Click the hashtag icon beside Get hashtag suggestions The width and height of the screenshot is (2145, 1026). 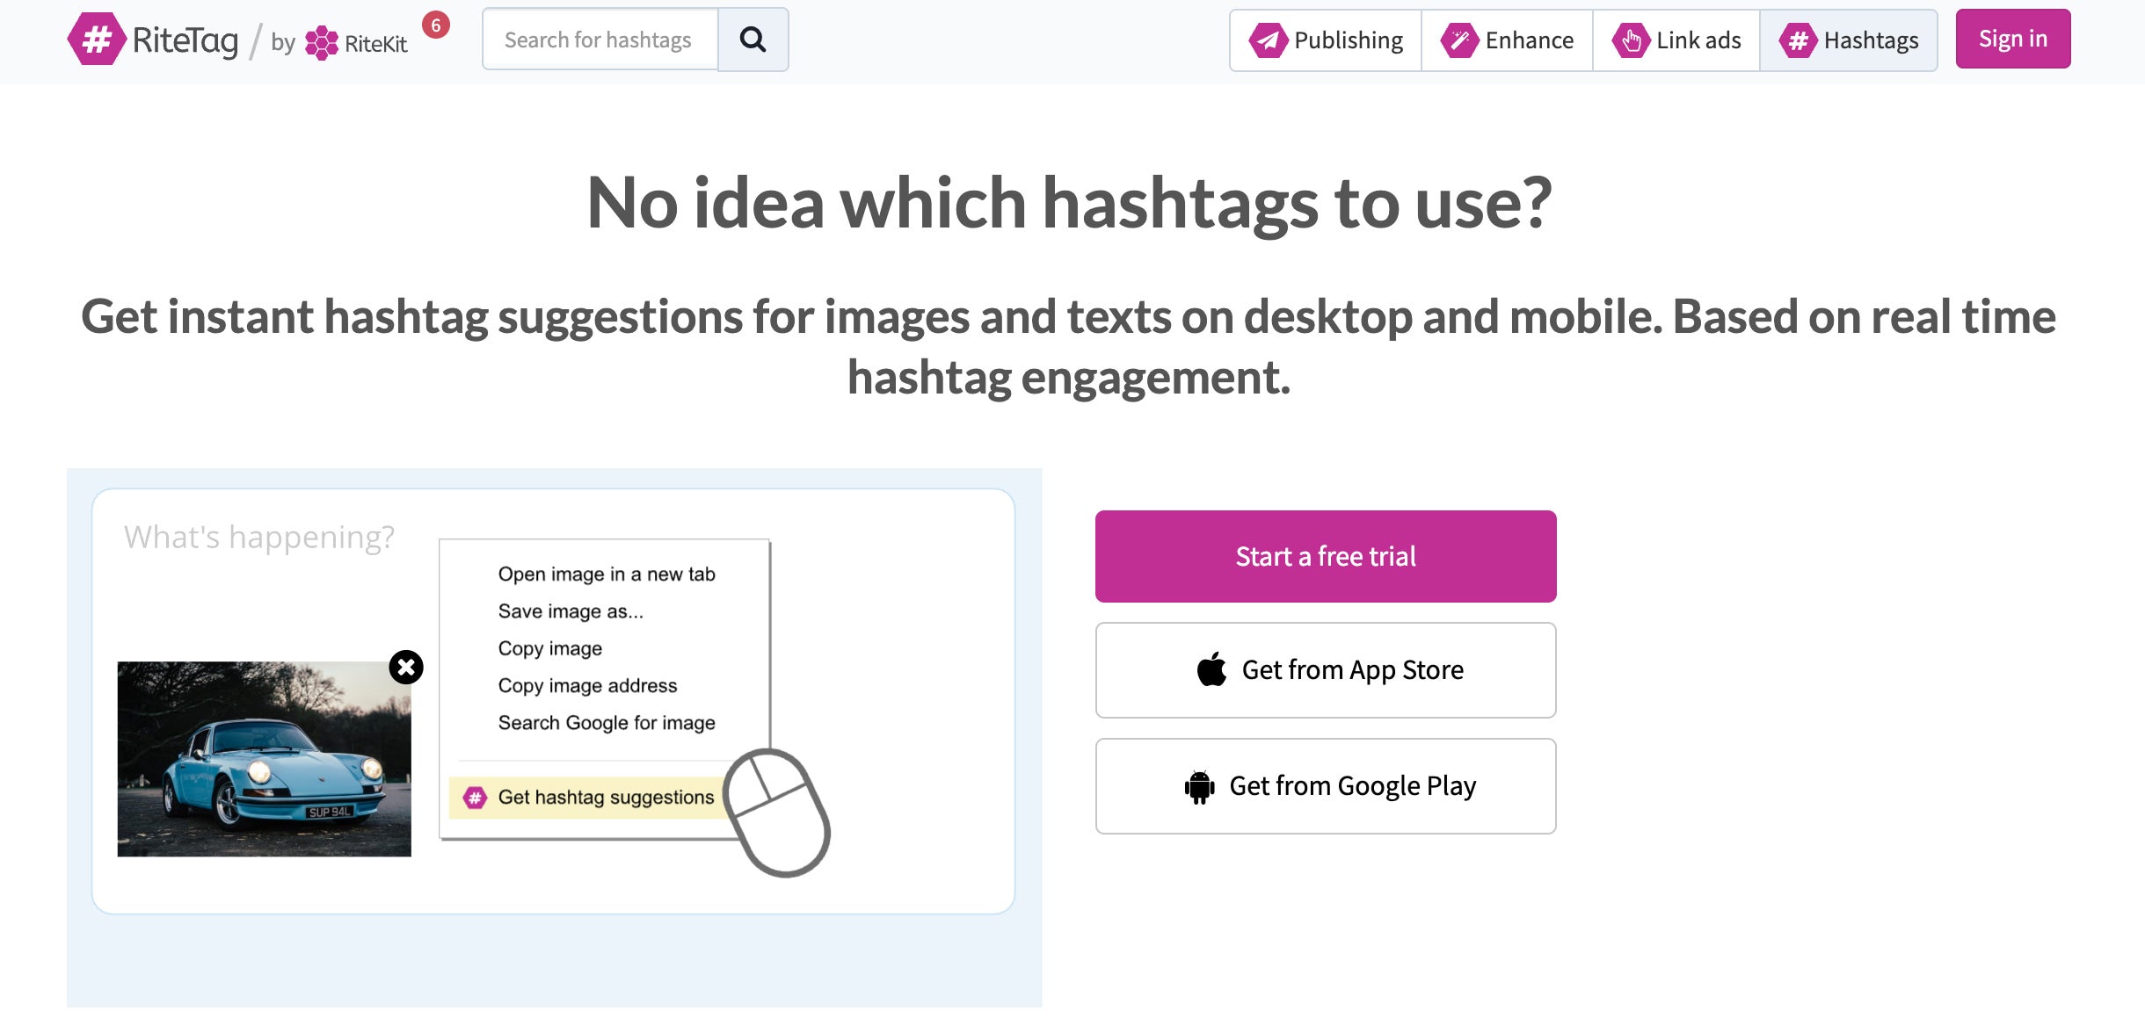(x=475, y=798)
